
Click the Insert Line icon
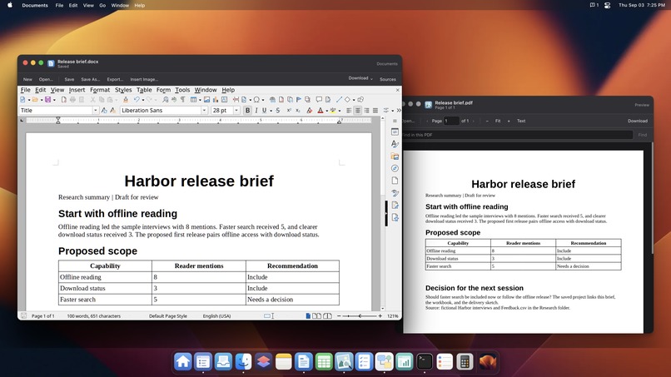(x=340, y=100)
